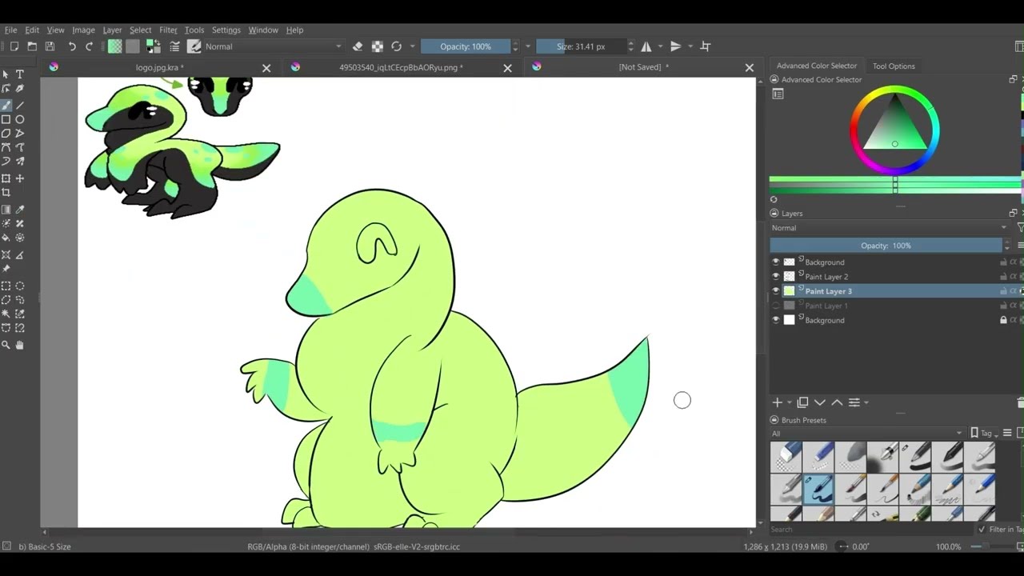Hide the top Background layer
Image resolution: width=1024 pixels, height=576 pixels.
click(x=775, y=262)
